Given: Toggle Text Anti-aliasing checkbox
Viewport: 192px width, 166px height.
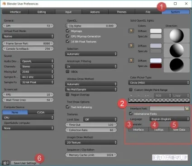Looking at the screenshot, I should 67,107.
